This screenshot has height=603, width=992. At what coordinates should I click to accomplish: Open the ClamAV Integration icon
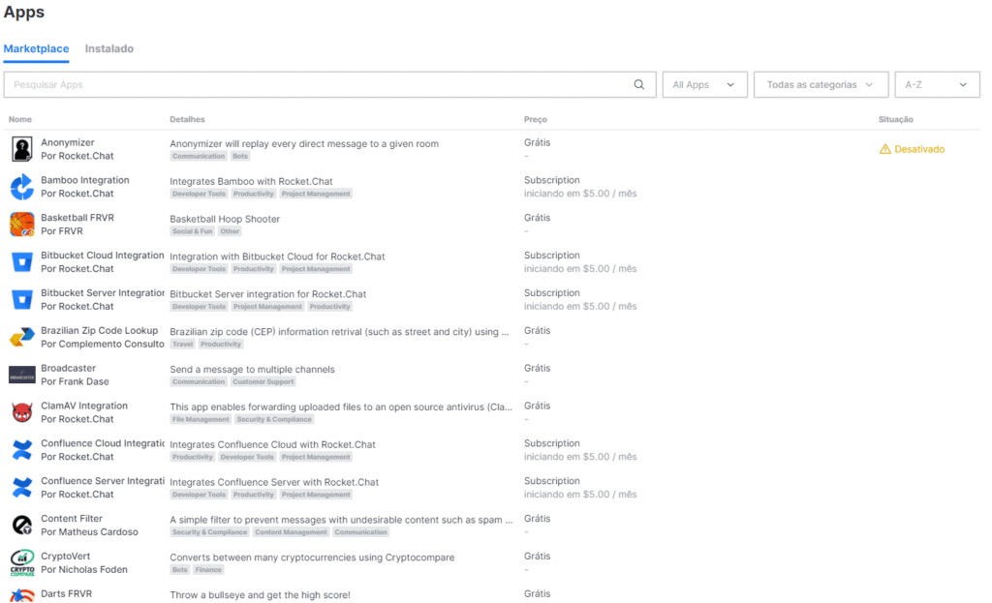tap(22, 412)
